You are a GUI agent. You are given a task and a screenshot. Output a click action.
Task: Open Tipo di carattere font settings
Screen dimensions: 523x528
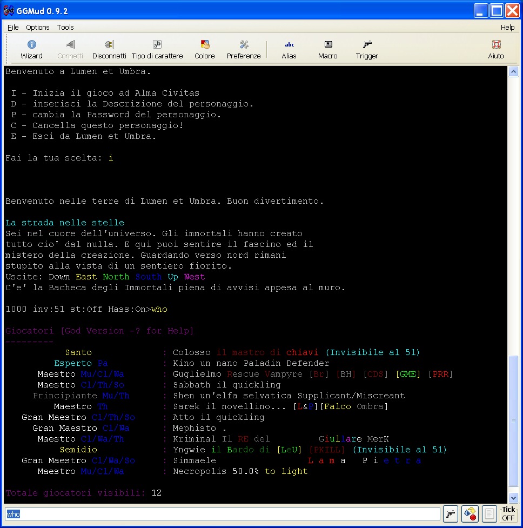click(x=157, y=49)
